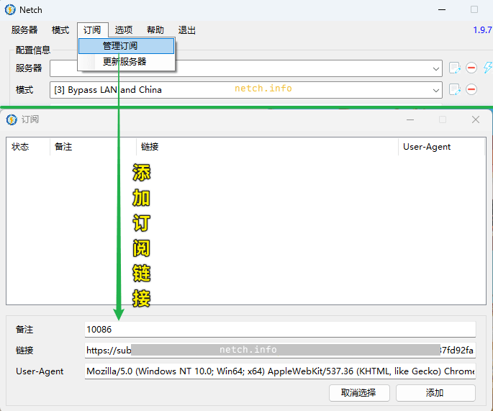Click the remark field containing 10086

279,329
